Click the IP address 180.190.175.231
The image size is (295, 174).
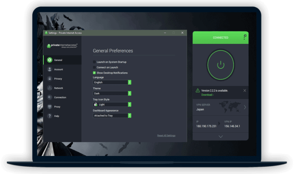point(206,126)
